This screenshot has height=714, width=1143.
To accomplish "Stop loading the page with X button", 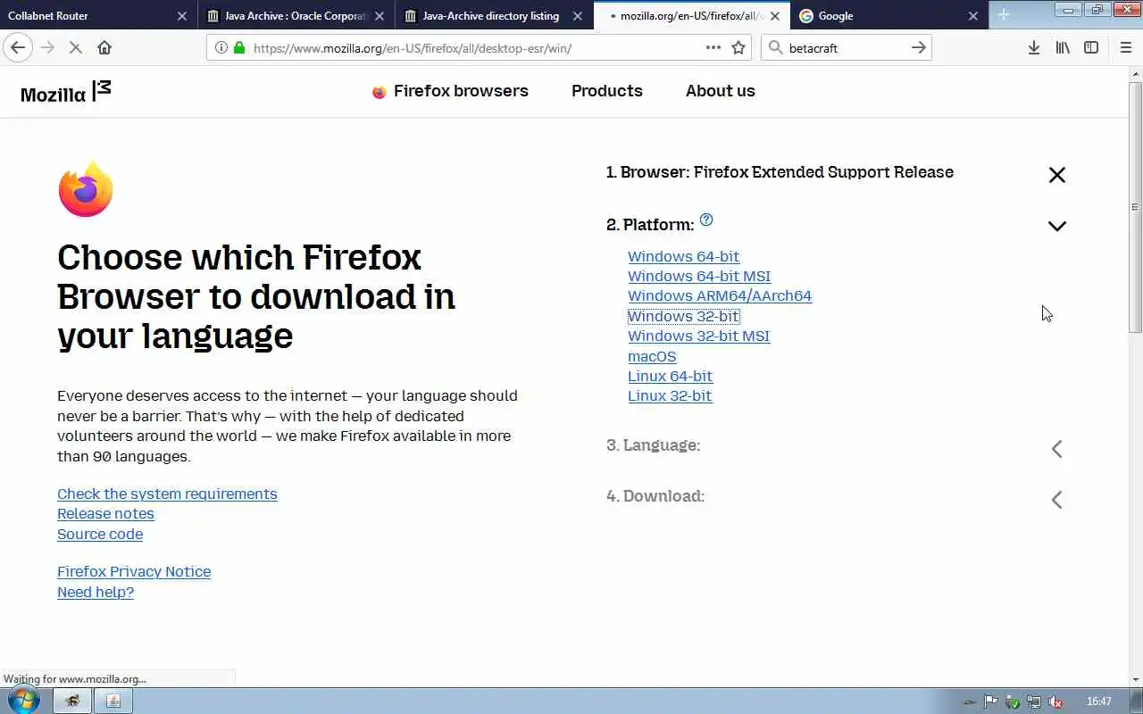I will click(x=76, y=47).
